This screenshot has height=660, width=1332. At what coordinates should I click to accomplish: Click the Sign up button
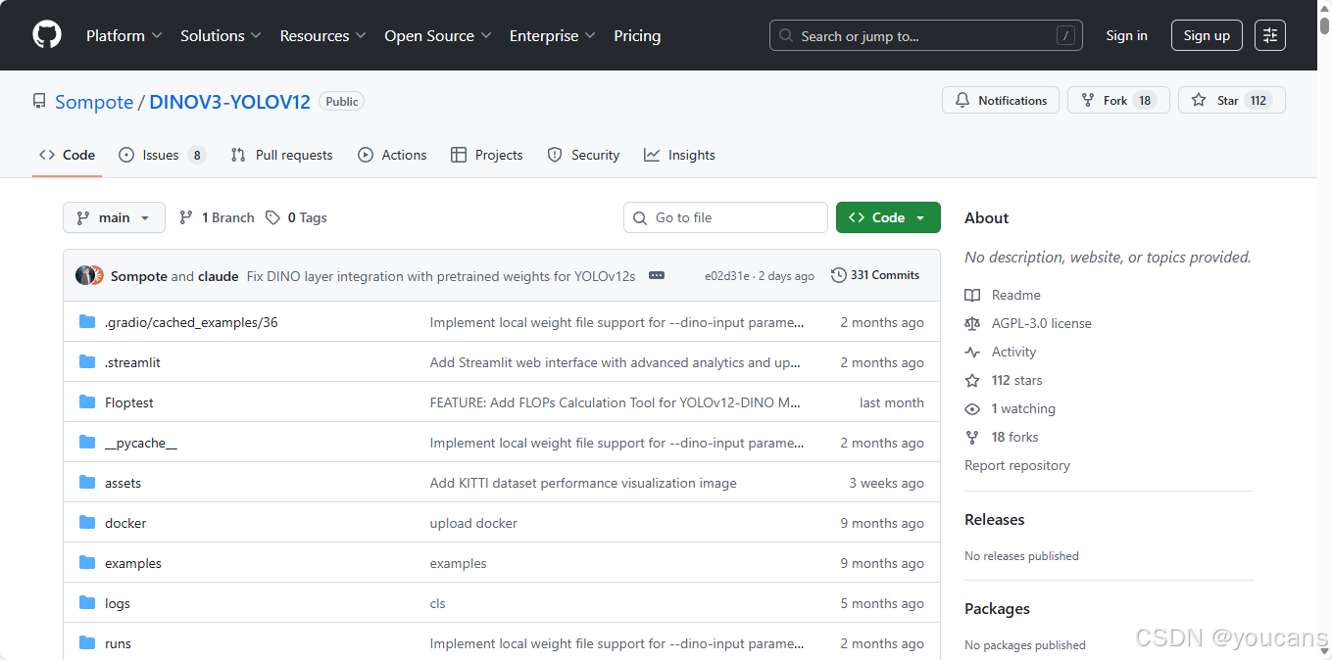[x=1207, y=35]
